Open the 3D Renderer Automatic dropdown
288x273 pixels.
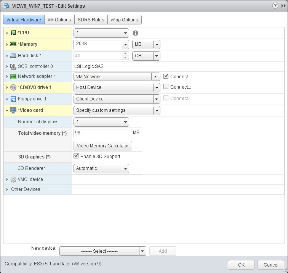click(x=101, y=168)
